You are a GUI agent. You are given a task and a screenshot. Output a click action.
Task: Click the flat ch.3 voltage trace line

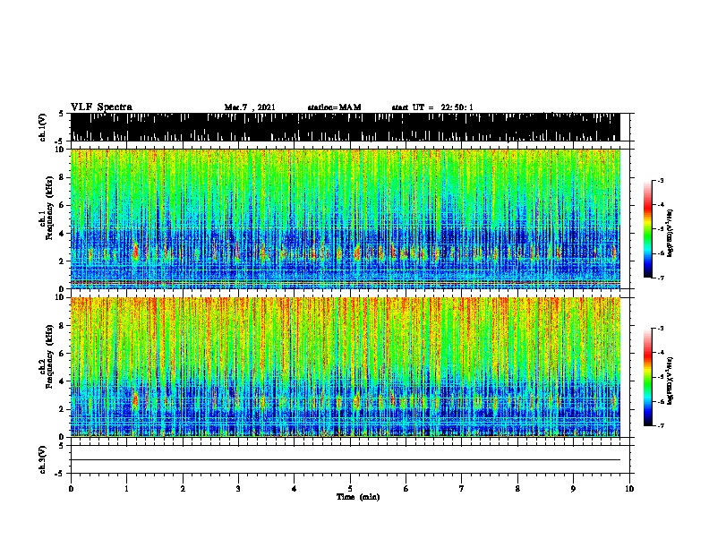point(346,460)
